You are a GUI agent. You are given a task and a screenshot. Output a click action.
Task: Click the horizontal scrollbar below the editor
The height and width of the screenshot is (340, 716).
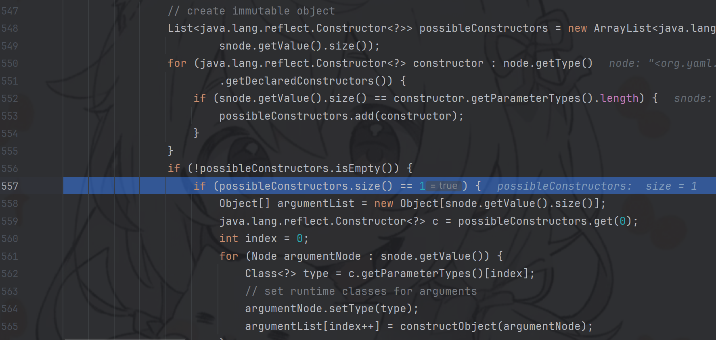(x=125, y=339)
